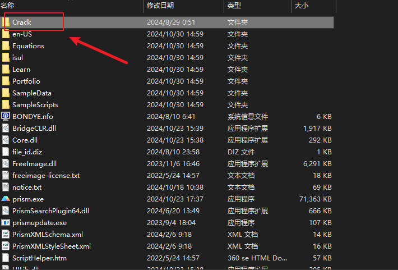This screenshot has height=270, width=398.
Task: Click the PrismXMLSchema.xml file icon
Action: click(6, 235)
